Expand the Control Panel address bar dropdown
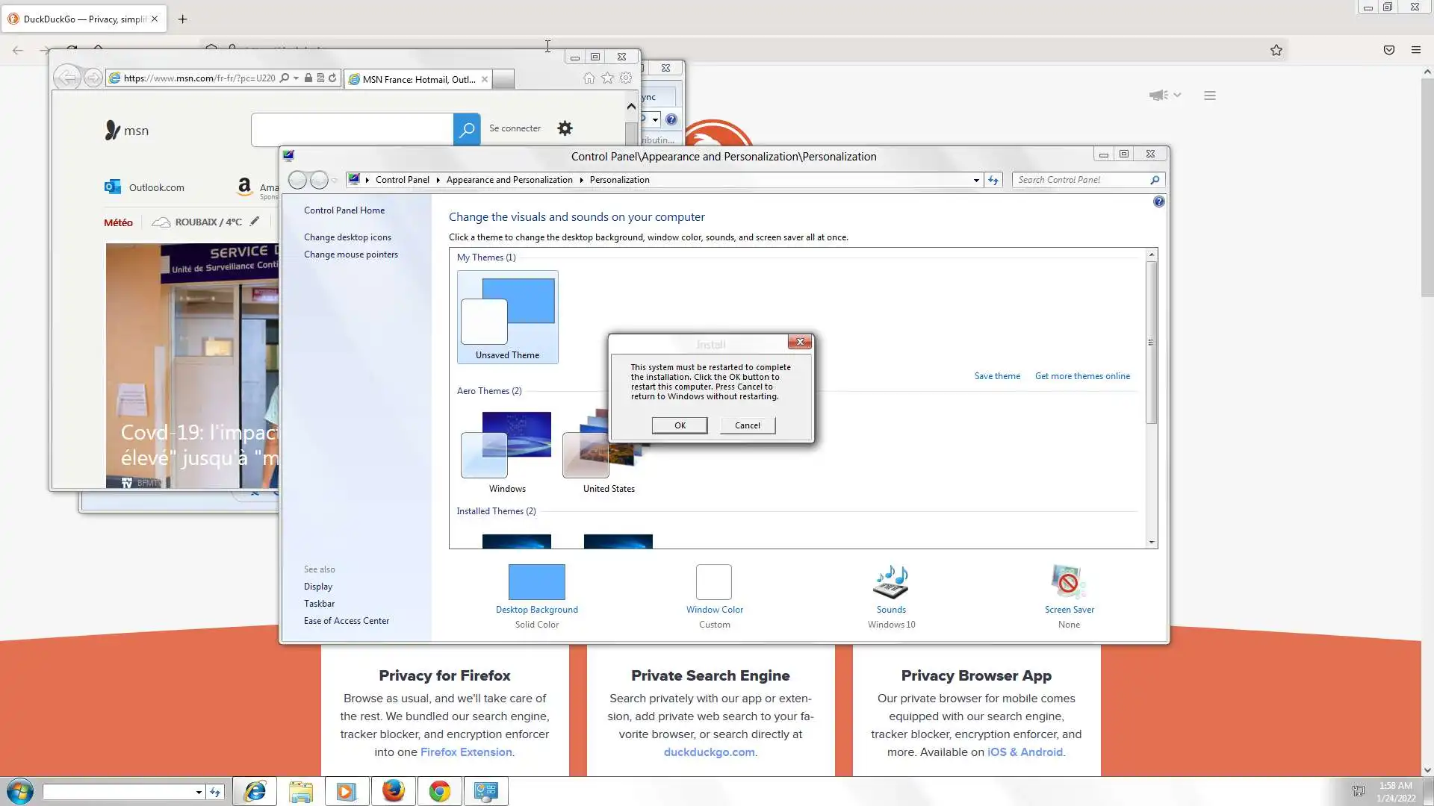This screenshot has height=806, width=1434. tap(976, 180)
